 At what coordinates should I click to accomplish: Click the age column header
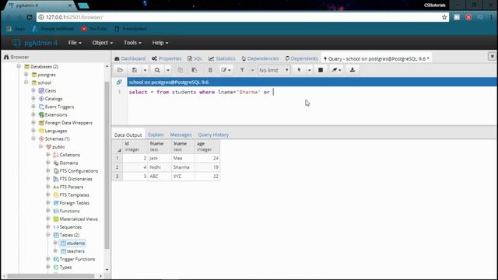tap(208, 146)
